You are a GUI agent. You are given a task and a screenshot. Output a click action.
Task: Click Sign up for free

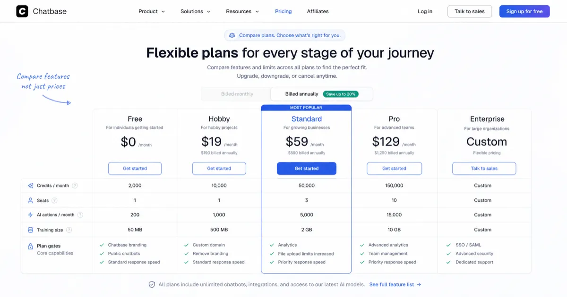524,11
